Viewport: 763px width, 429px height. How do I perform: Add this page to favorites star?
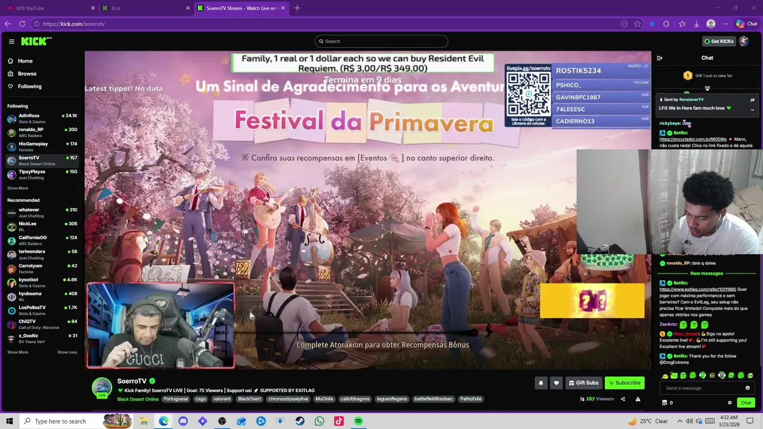(x=637, y=24)
